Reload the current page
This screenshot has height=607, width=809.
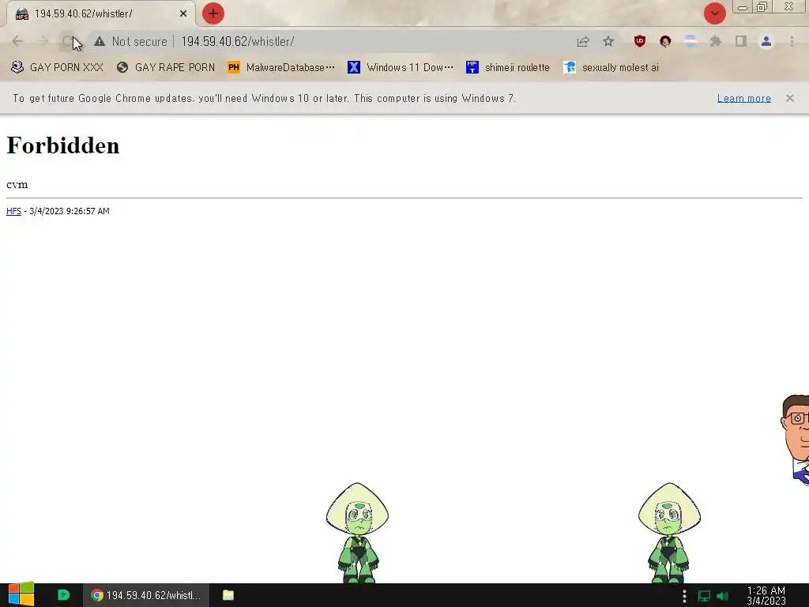(68, 41)
